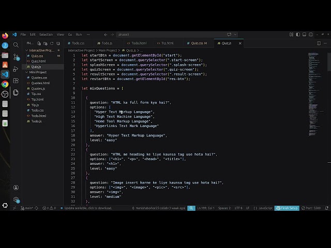Image resolution: width=331 pixels, height=248 pixels.
Task: Click New File icon in Explorer header
Action: [39, 43]
